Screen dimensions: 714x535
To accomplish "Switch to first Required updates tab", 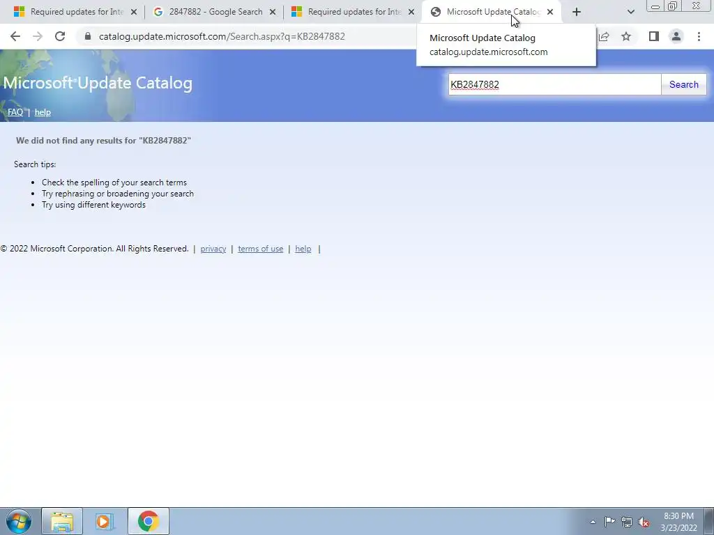I will point(77,13).
